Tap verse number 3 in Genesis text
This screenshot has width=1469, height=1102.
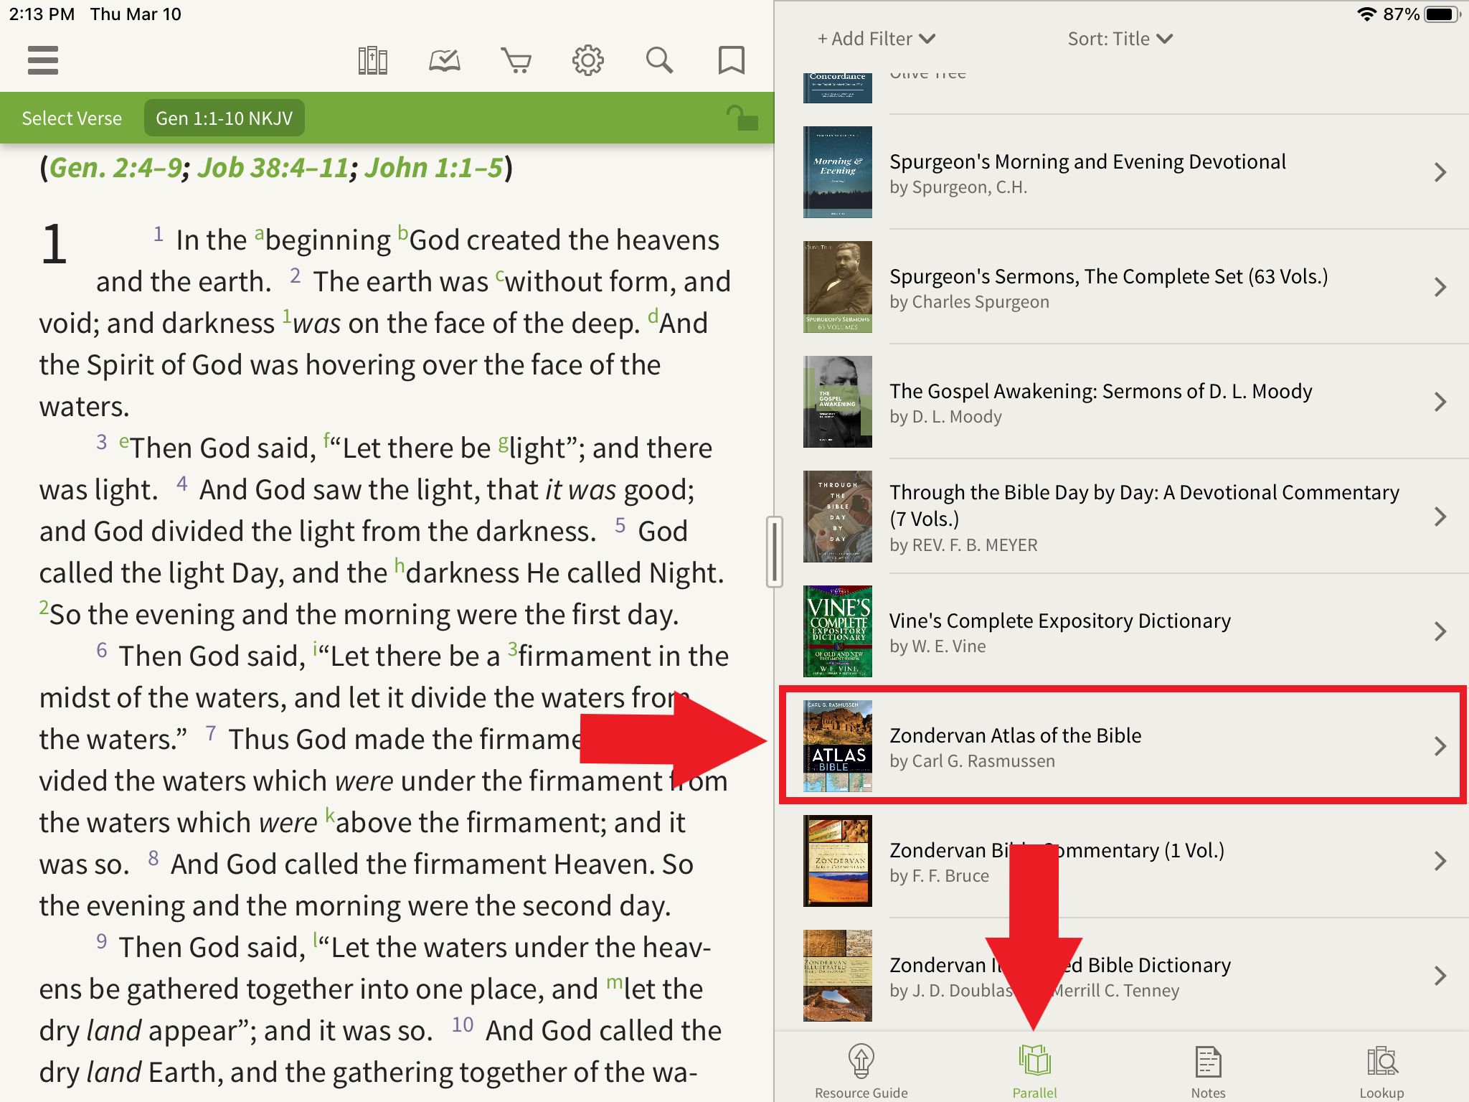click(102, 442)
